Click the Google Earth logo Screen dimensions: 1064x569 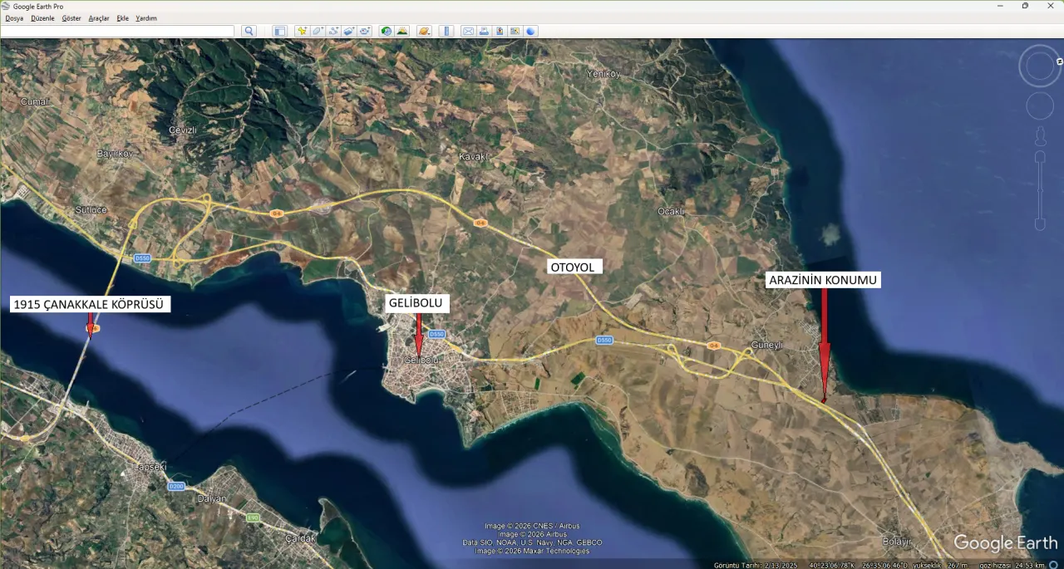(x=1005, y=543)
